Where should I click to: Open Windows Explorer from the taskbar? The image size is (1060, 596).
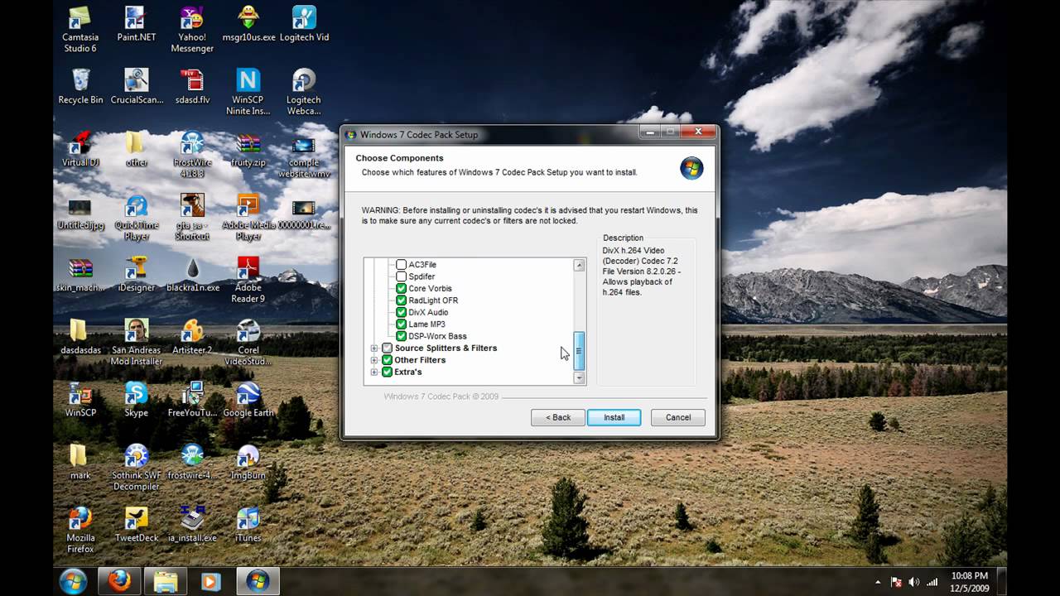tap(166, 581)
